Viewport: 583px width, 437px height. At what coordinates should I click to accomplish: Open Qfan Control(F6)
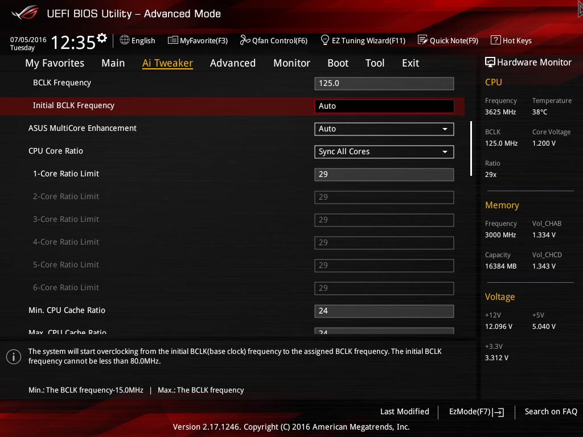[x=280, y=40]
